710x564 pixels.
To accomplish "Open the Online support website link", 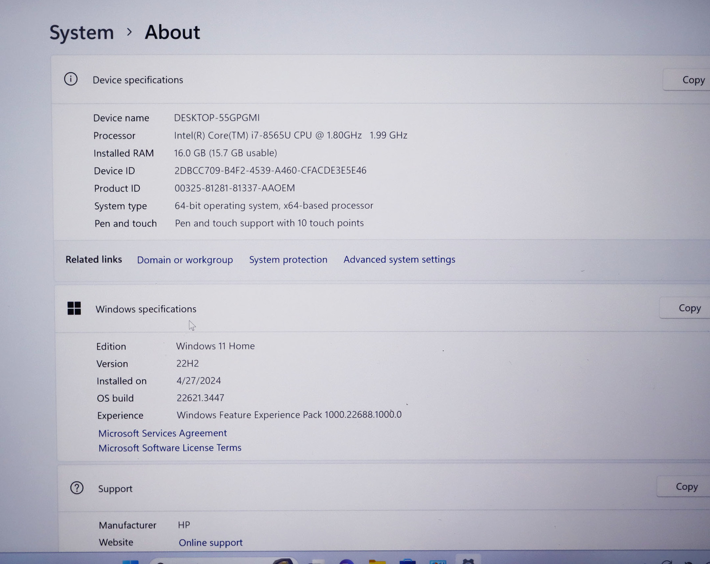I will click(211, 543).
